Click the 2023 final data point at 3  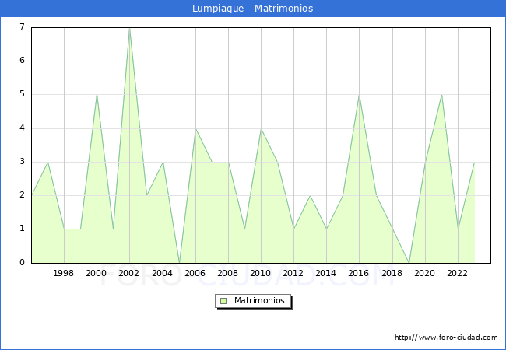[474, 162]
